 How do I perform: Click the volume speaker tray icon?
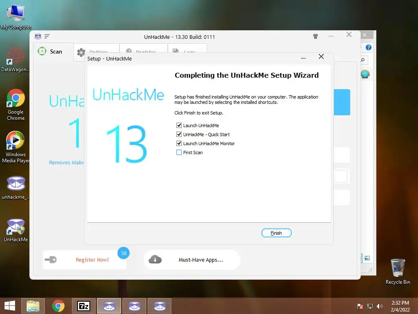coord(379,306)
